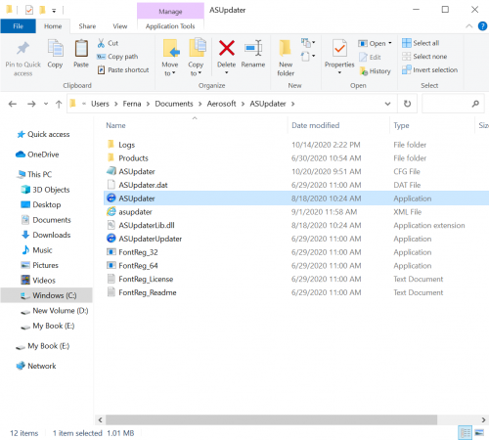Click Paste shortcut in the ribbon
The width and height of the screenshot is (489, 440).
click(123, 69)
